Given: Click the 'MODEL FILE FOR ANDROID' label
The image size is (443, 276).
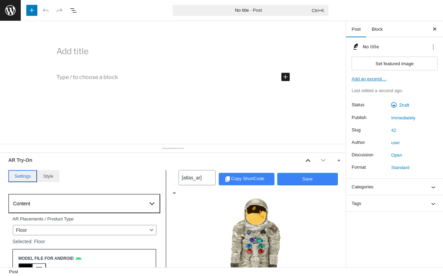Looking at the screenshot, I should click(46, 258).
